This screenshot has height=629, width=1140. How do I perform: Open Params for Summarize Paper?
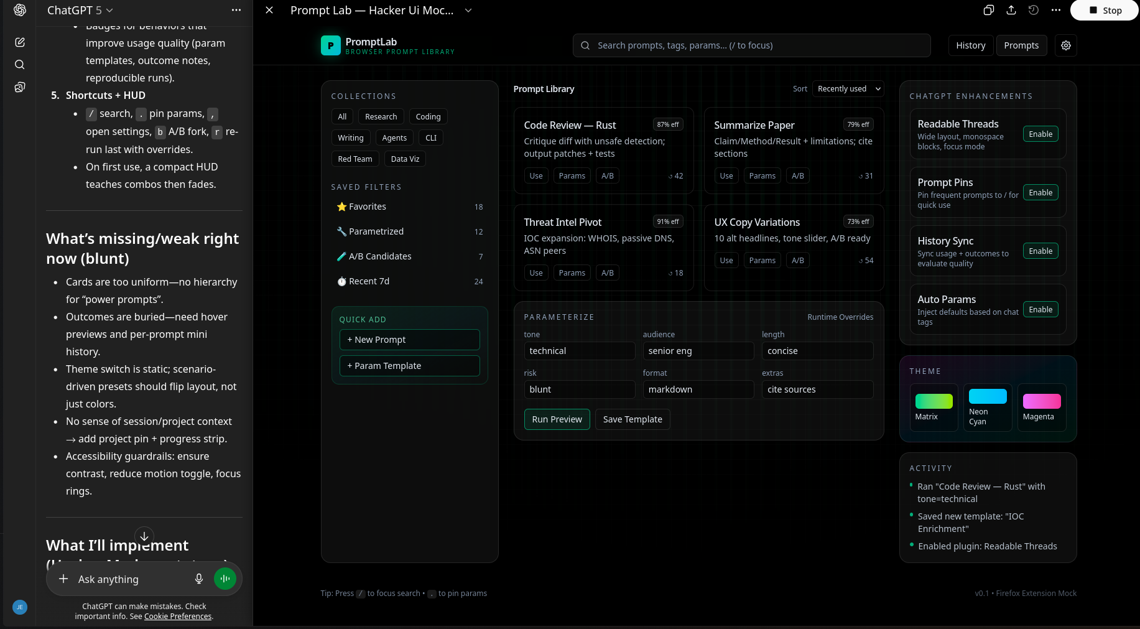click(762, 176)
